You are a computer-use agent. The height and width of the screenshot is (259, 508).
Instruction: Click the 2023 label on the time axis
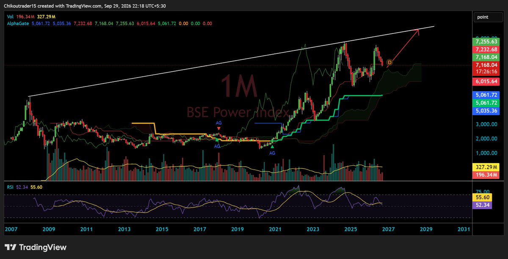tap(313, 229)
